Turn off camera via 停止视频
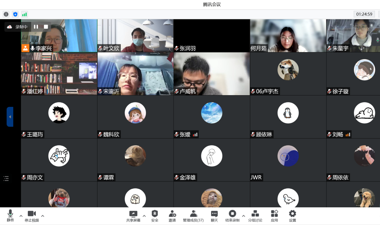Image resolution: width=380 pixels, height=225 pixels. click(32, 216)
